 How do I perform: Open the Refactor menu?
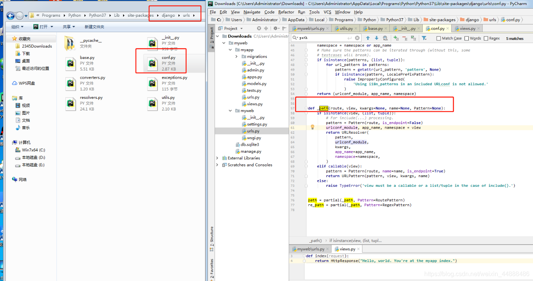pyautogui.click(x=286, y=12)
